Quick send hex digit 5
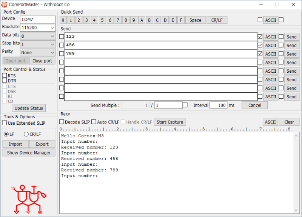 102,20
